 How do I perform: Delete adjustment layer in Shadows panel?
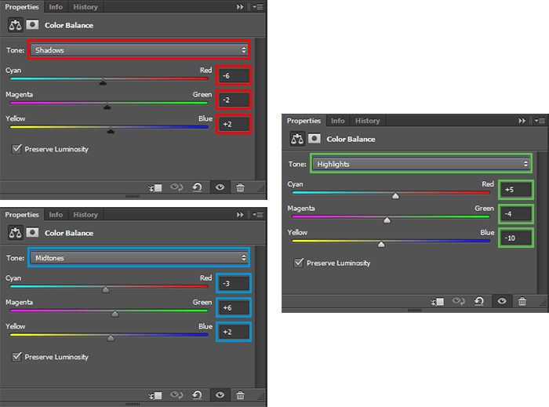click(x=240, y=187)
